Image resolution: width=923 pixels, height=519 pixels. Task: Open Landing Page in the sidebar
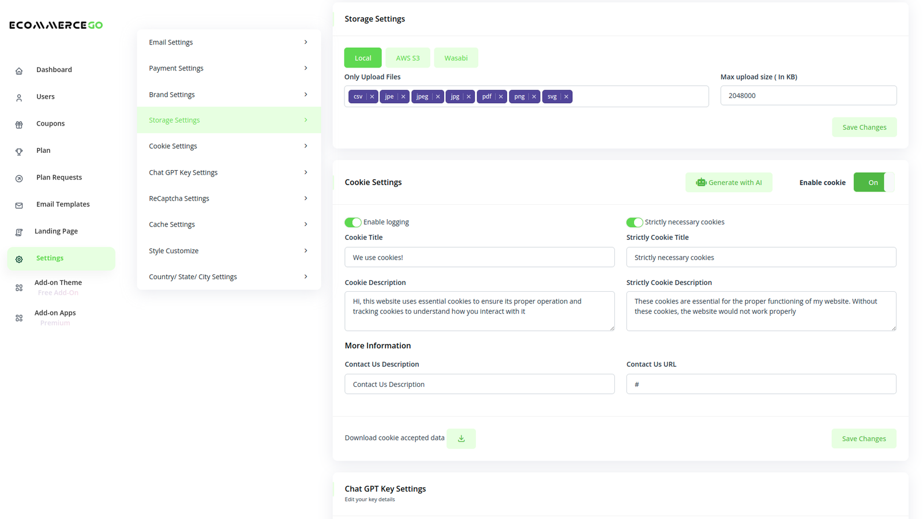(56, 231)
